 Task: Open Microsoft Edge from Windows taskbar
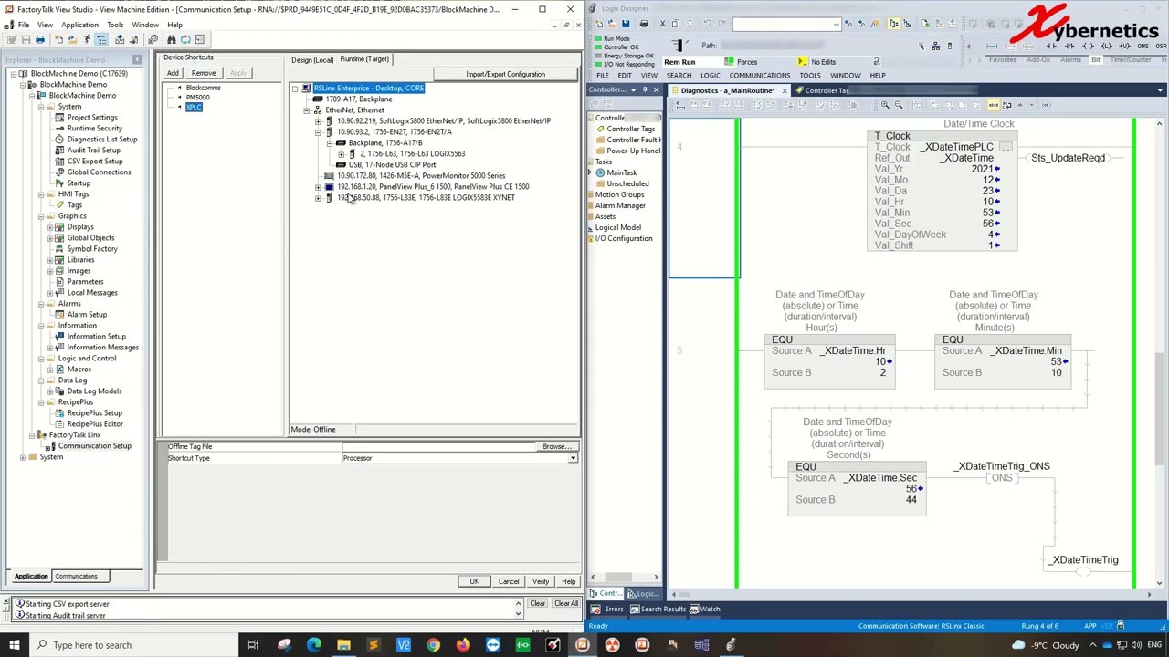coord(313,645)
